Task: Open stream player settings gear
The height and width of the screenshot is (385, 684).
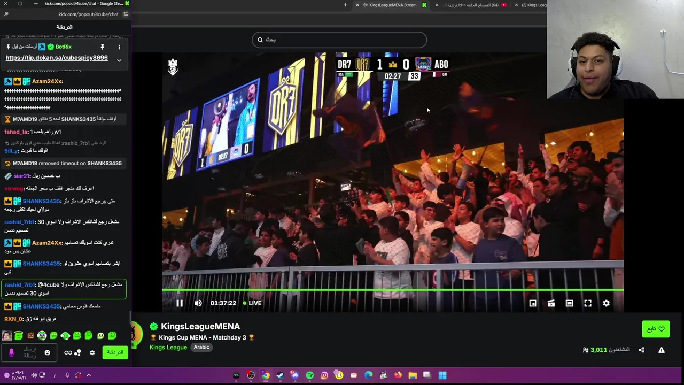Action: tap(606, 303)
